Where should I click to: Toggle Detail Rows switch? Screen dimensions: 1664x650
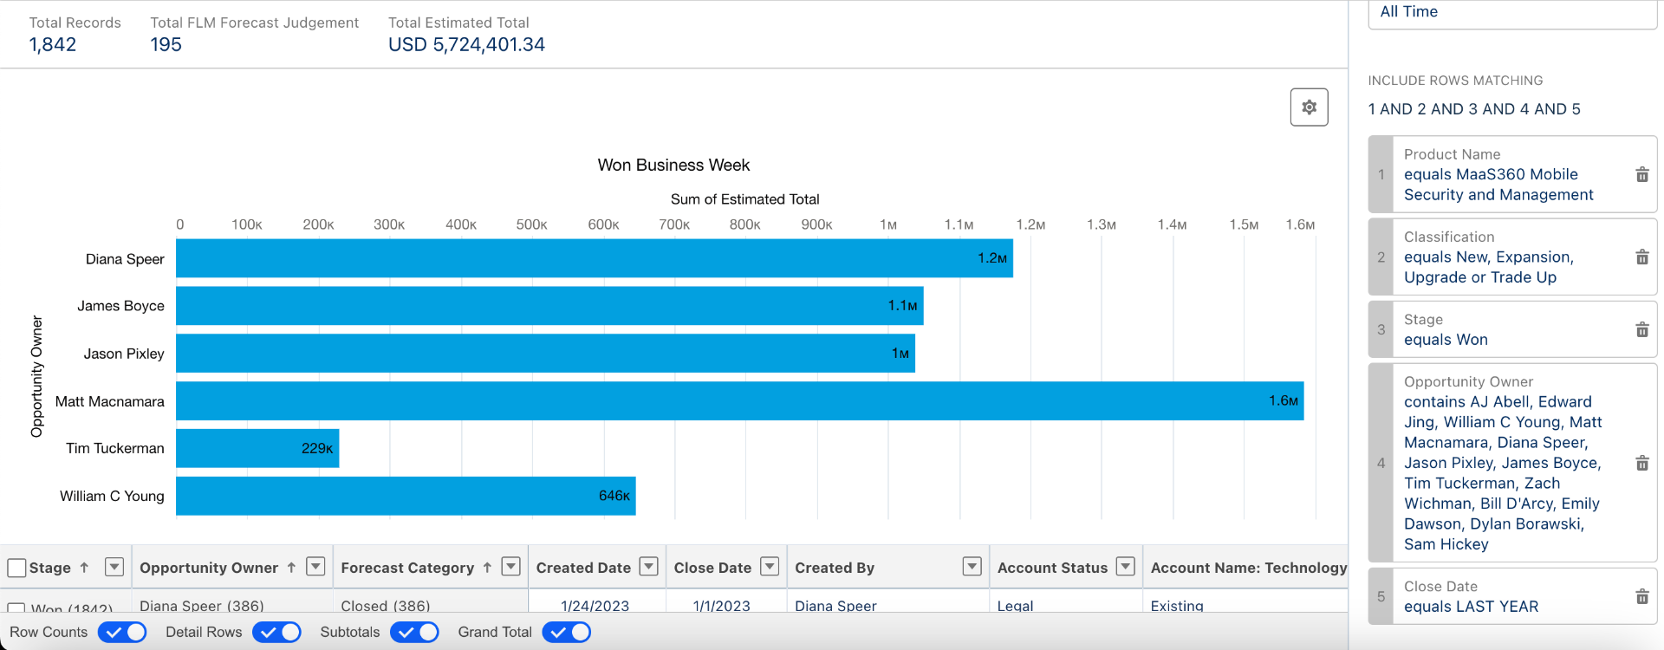tap(276, 632)
